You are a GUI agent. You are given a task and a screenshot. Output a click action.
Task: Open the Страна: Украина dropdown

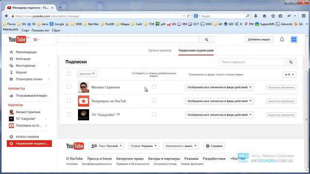pyautogui.click(x=143, y=146)
